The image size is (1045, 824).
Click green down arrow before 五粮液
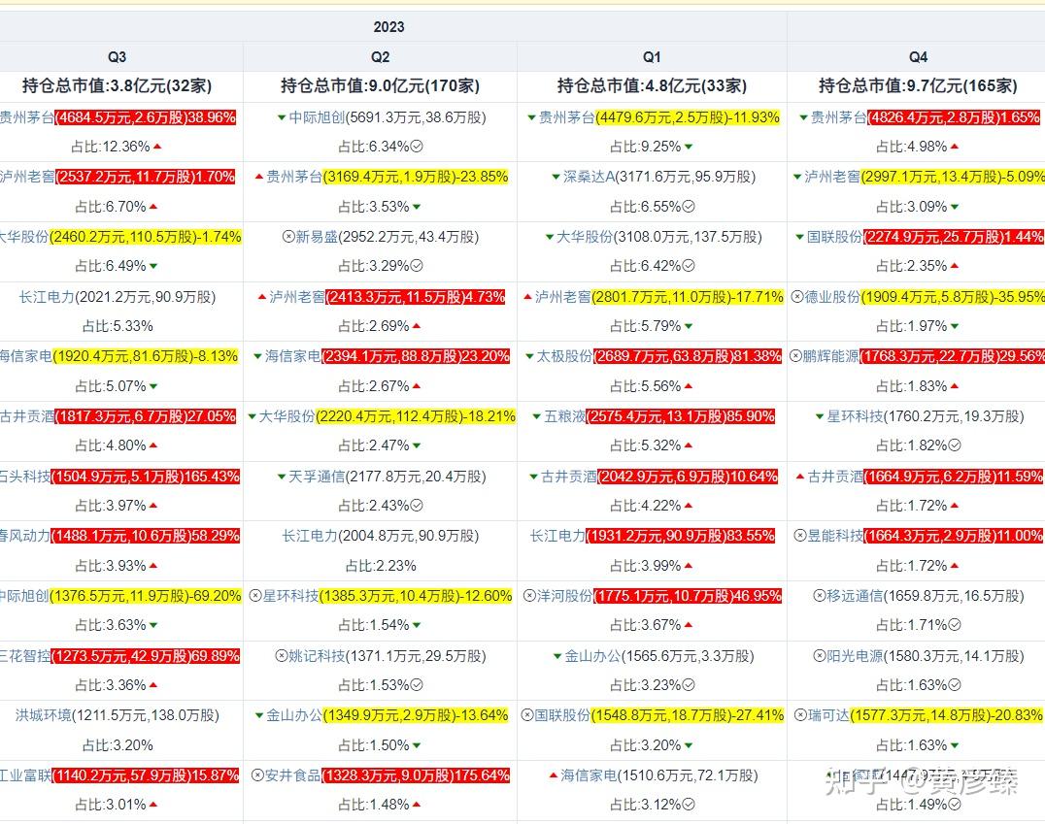pos(536,417)
